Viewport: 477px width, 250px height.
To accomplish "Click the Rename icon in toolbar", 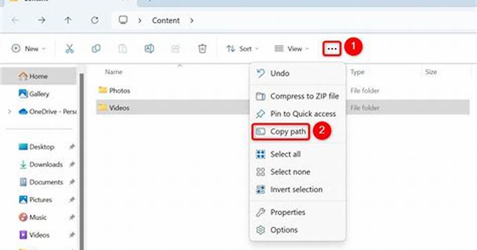I will coord(149,49).
